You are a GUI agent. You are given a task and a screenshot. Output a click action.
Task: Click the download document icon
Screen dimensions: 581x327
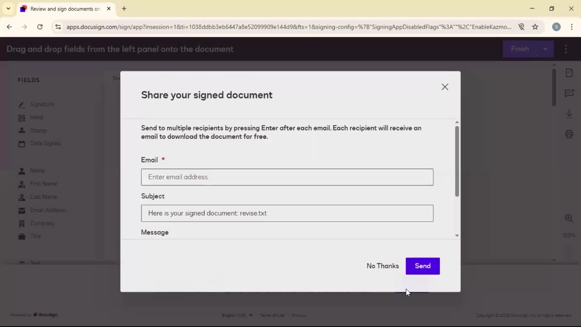pyautogui.click(x=569, y=114)
